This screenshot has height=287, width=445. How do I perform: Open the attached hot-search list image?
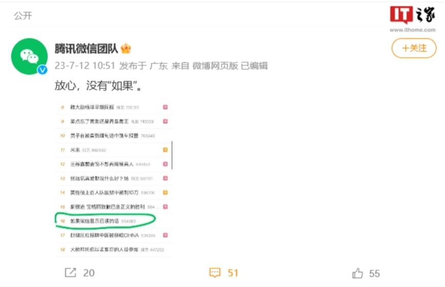114,178
